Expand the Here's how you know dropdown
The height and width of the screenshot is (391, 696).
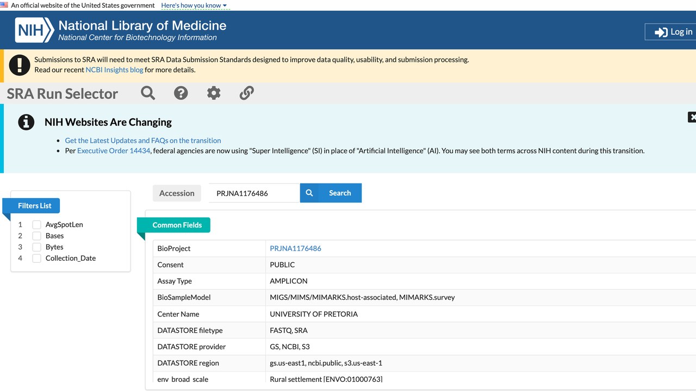(194, 5)
